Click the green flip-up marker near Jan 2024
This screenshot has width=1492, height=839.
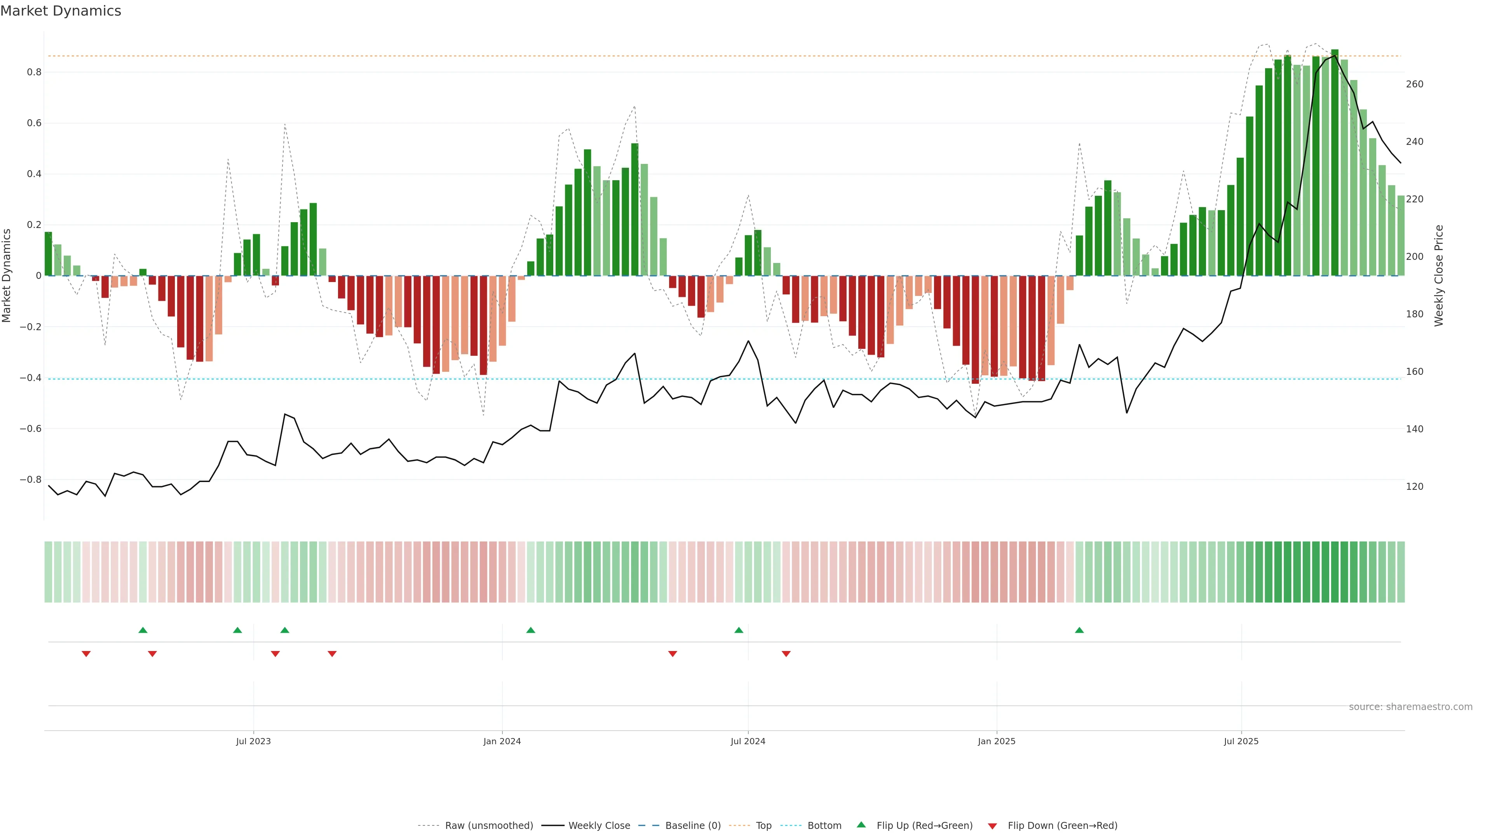click(530, 630)
